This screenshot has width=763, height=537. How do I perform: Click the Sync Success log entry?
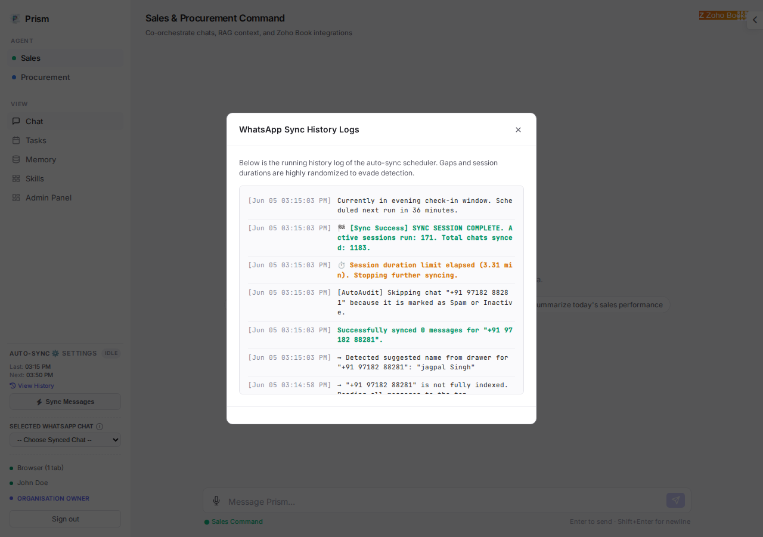point(381,237)
